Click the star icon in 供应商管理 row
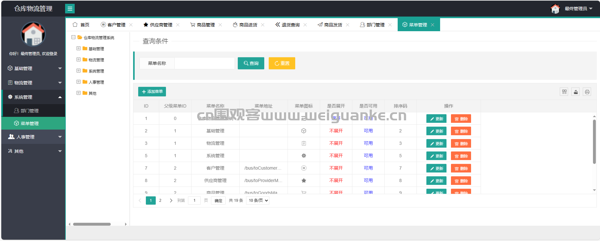This screenshot has width=600, height=241. (304, 181)
